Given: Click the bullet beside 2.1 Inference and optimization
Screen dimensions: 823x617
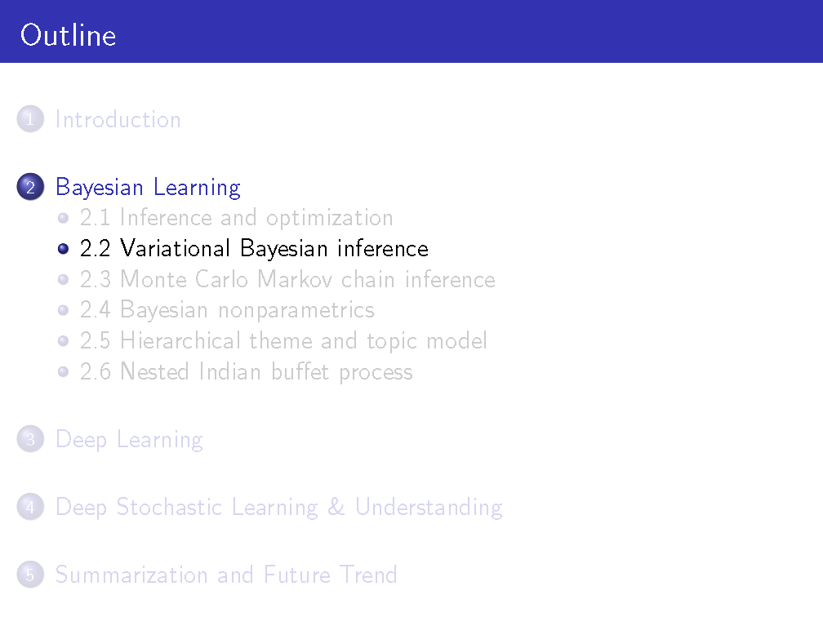Looking at the screenshot, I should coord(64,218).
